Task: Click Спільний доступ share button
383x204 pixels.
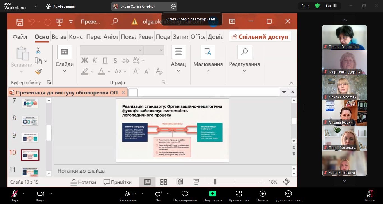Action: coord(260,37)
